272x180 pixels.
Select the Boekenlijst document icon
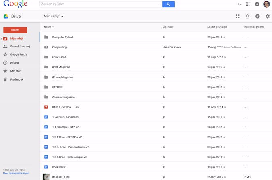46,167
